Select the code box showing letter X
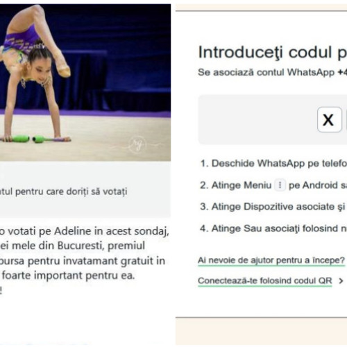 (330, 120)
